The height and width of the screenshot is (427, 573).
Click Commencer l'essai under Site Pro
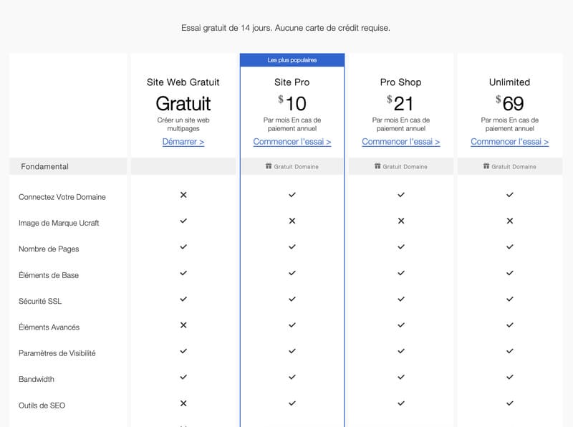292,141
